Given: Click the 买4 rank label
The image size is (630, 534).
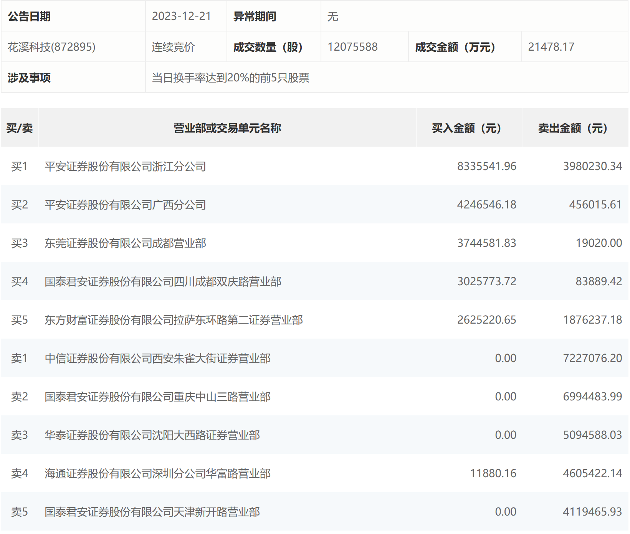Looking at the screenshot, I should 20,281.
